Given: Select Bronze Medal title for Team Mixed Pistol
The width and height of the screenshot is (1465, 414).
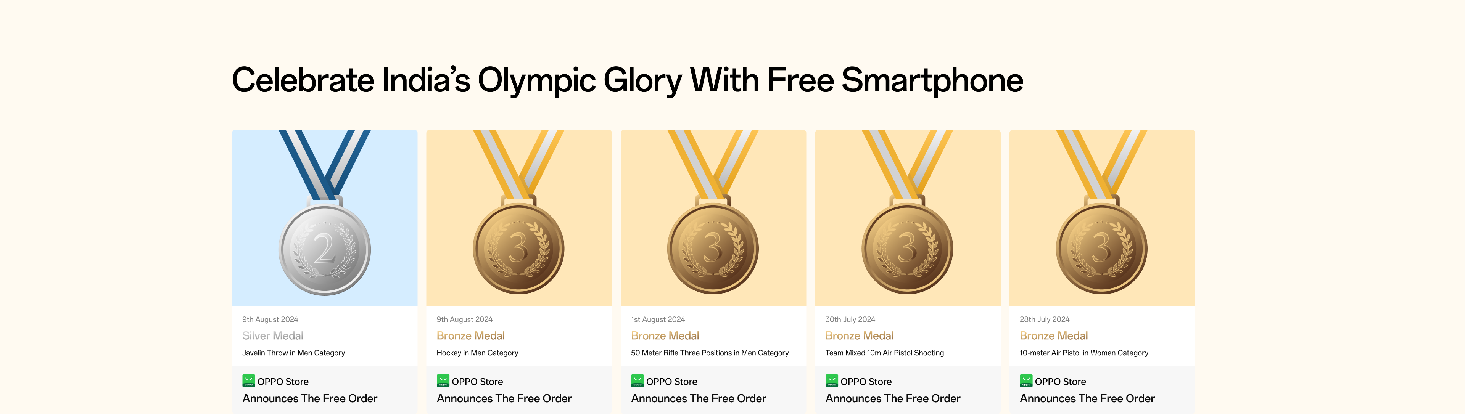Looking at the screenshot, I should click(859, 335).
